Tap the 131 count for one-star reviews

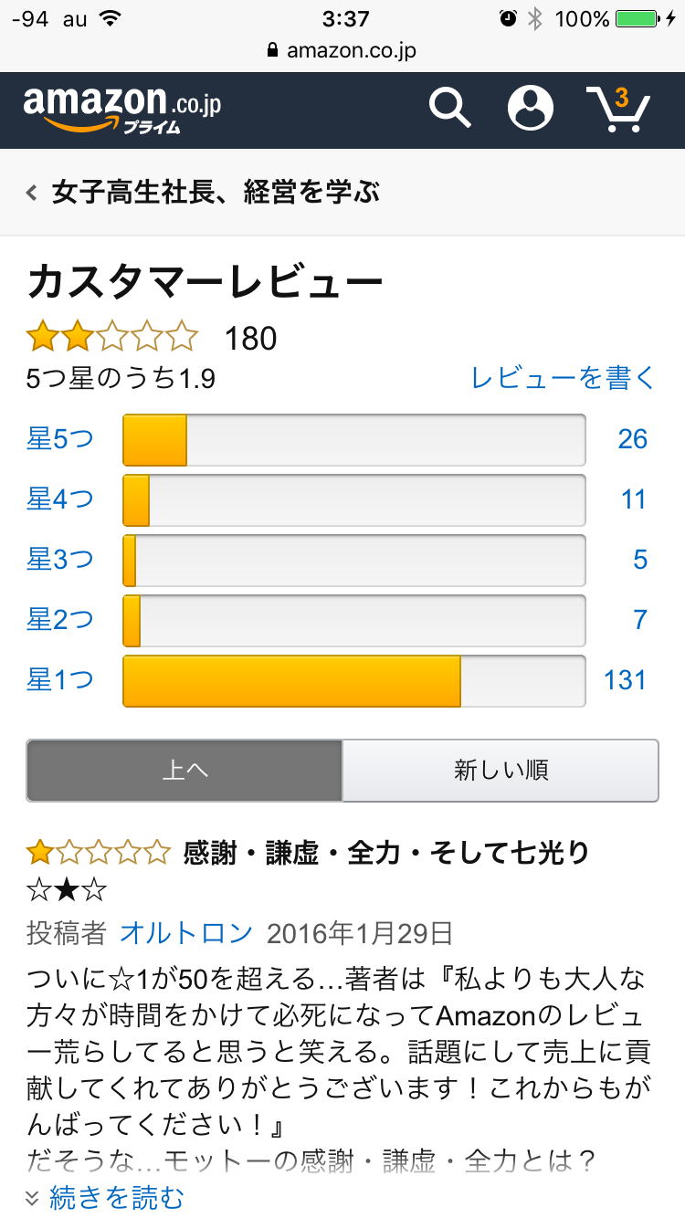[625, 680]
